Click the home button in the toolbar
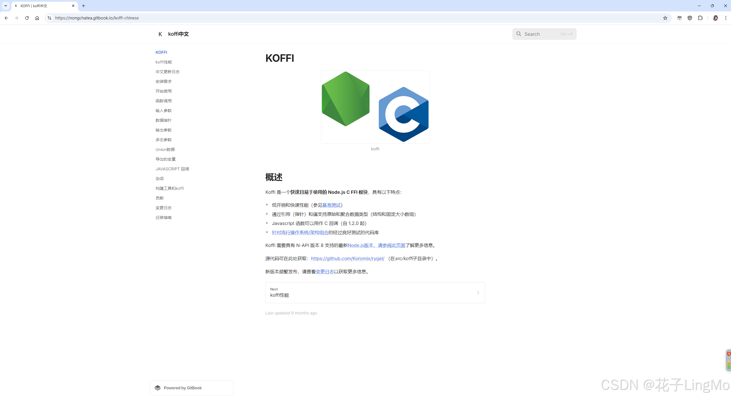 (x=37, y=18)
